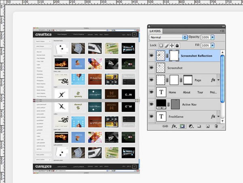Close the Layers panel with round button

pos(149,26)
